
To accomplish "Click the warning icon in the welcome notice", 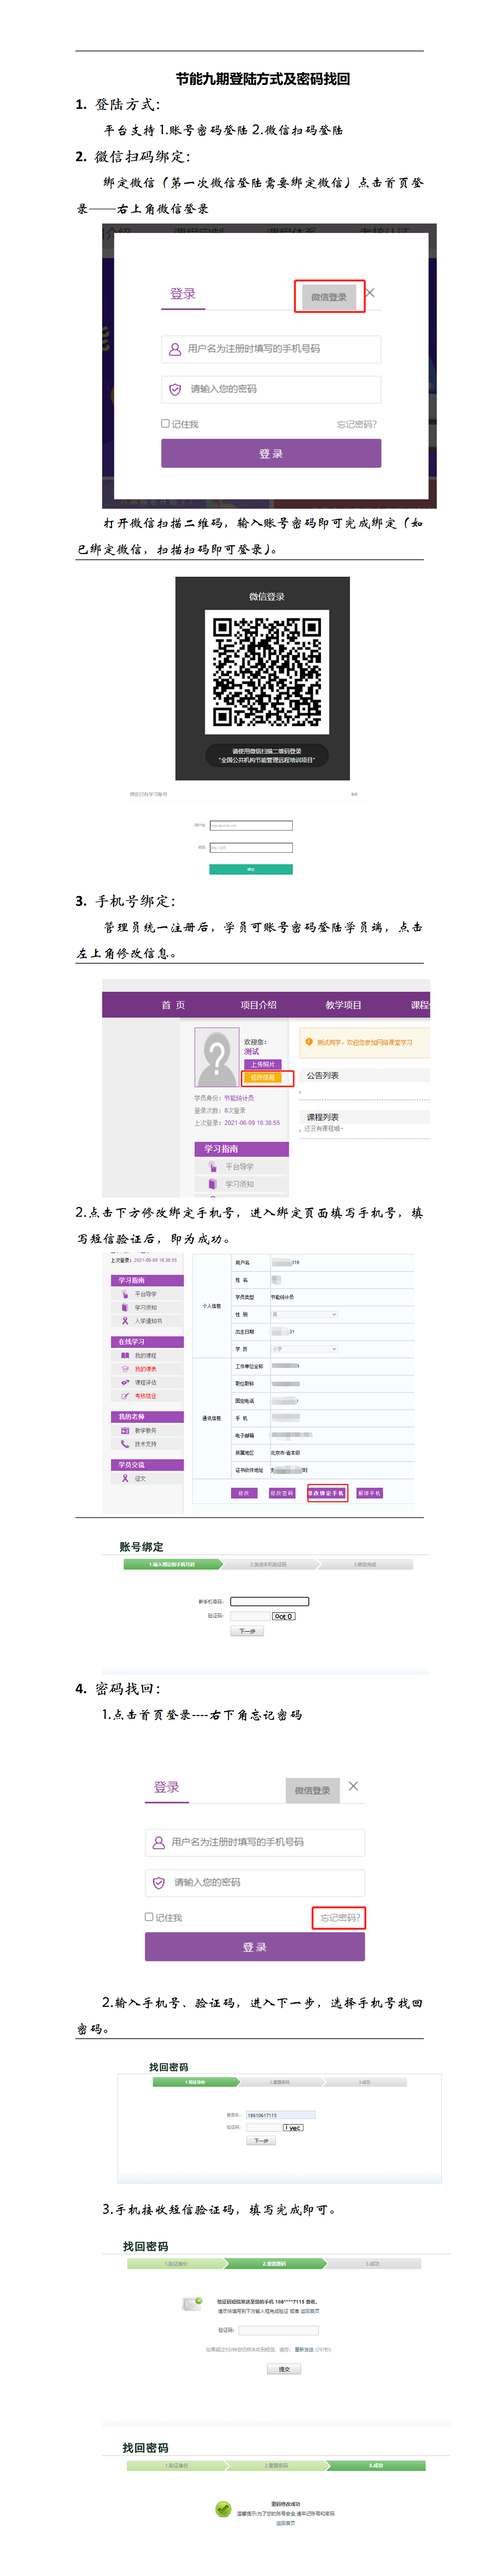I will coord(308,1042).
